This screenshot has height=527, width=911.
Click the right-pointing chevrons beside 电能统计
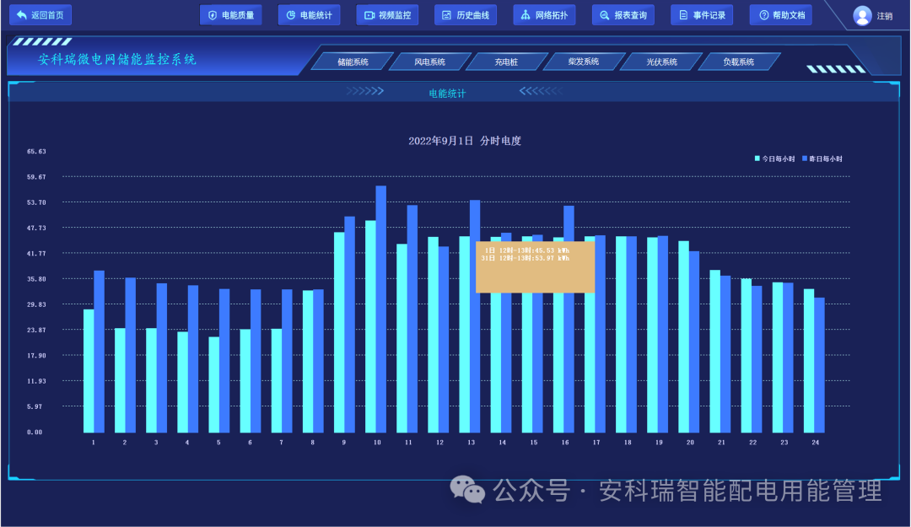coord(365,90)
